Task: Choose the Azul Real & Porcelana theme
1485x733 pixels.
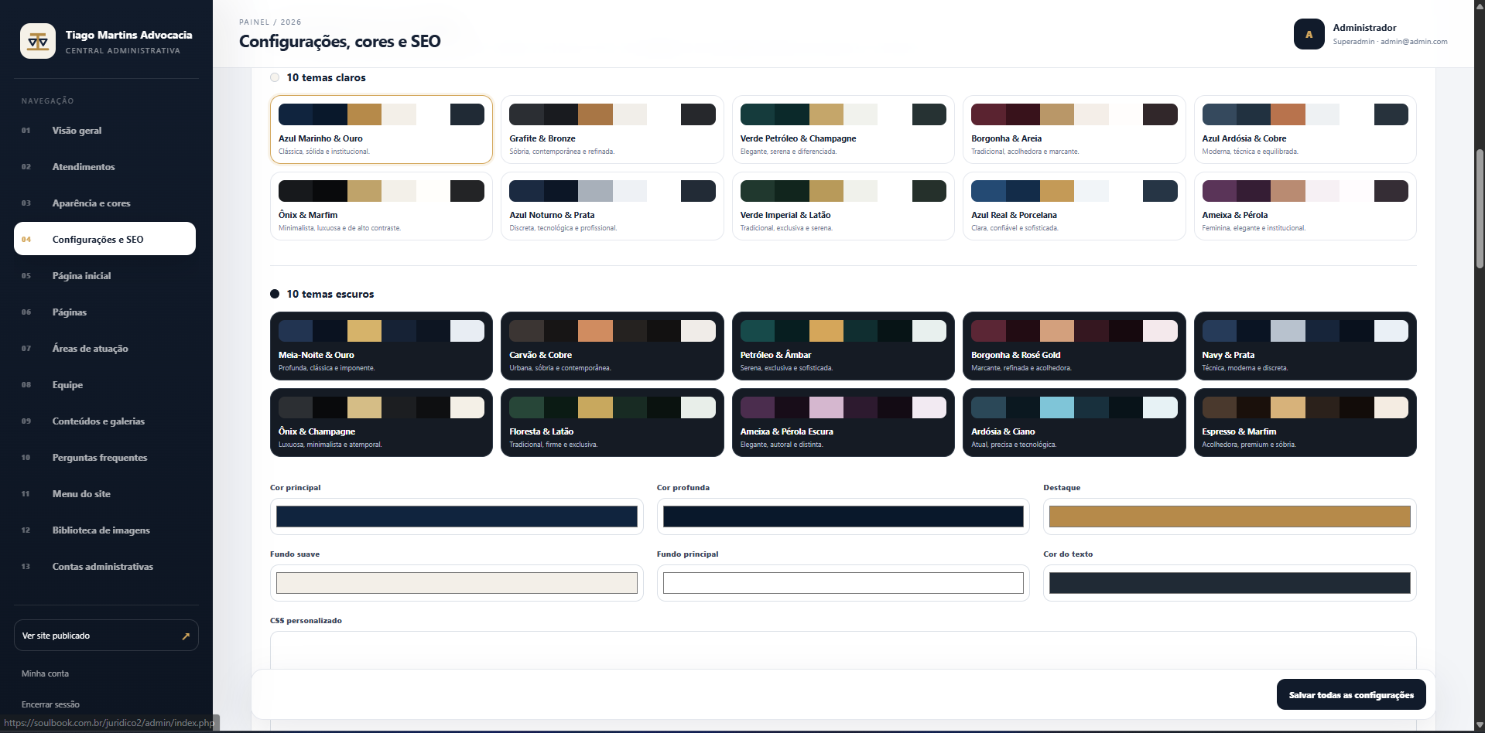Action: (1074, 206)
